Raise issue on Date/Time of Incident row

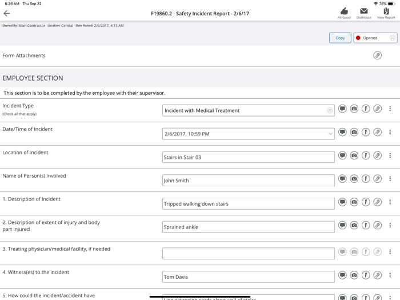[x=366, y=132]
